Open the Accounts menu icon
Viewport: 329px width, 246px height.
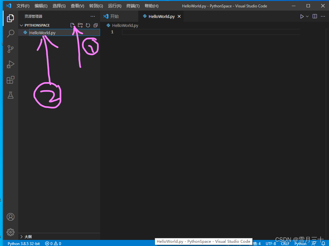pos(11,217)
